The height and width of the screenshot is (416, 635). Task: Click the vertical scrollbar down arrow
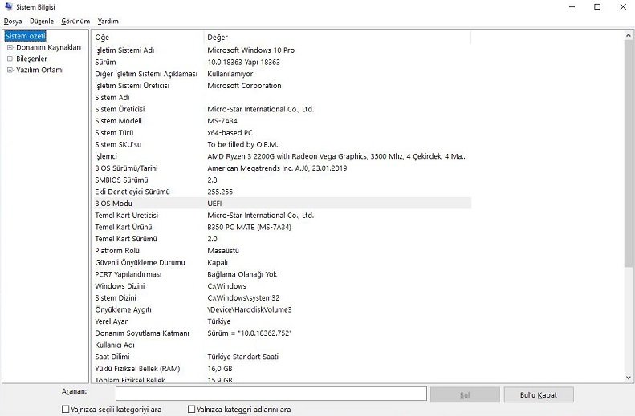pos(628,377)
